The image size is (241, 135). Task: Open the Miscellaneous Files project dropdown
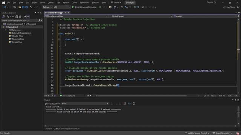[x=76, y=16]
